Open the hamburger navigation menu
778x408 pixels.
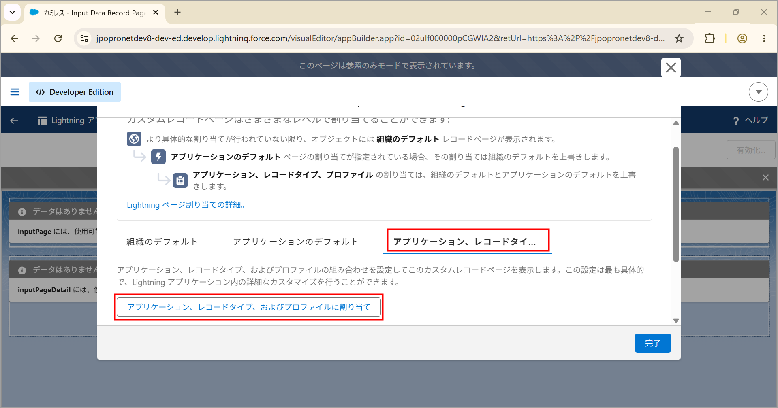point(15,92)
